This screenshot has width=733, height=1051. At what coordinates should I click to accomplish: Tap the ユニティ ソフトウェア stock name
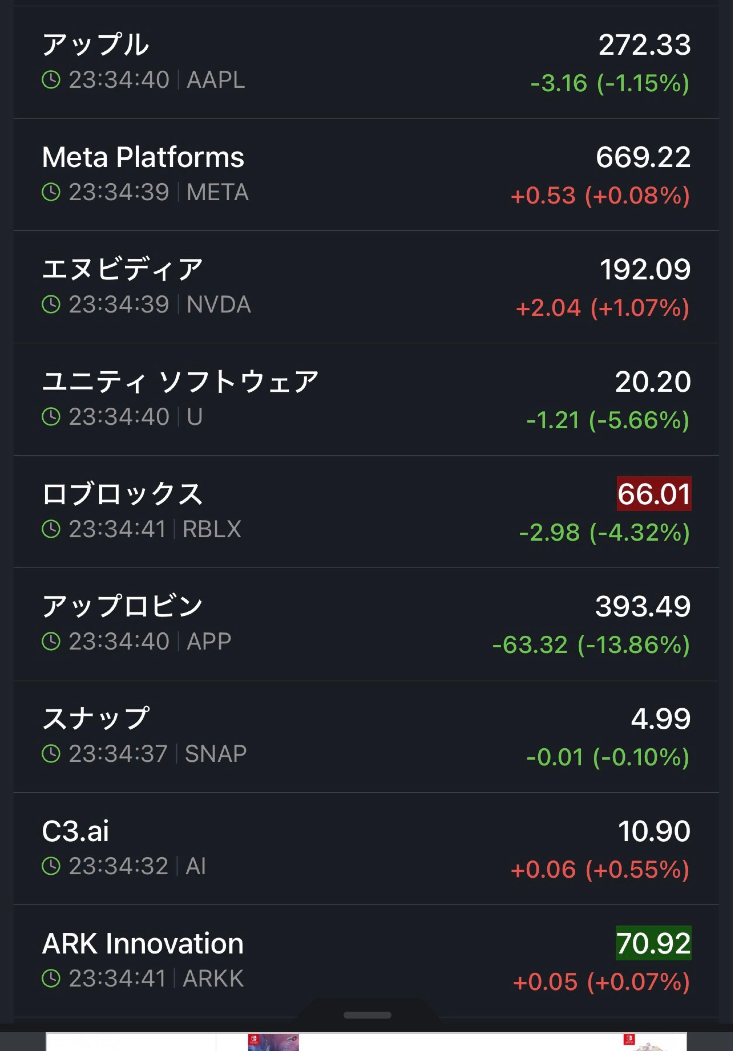tap(180, 382)
